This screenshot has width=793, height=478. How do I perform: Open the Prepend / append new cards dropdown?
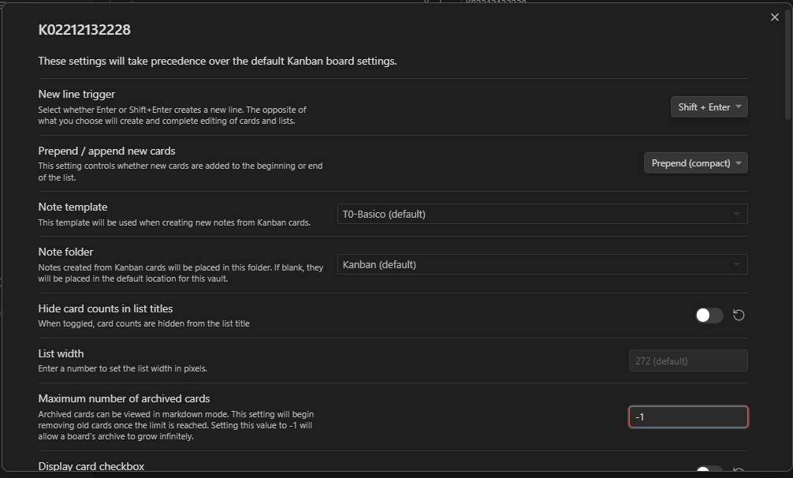(695, 162)
